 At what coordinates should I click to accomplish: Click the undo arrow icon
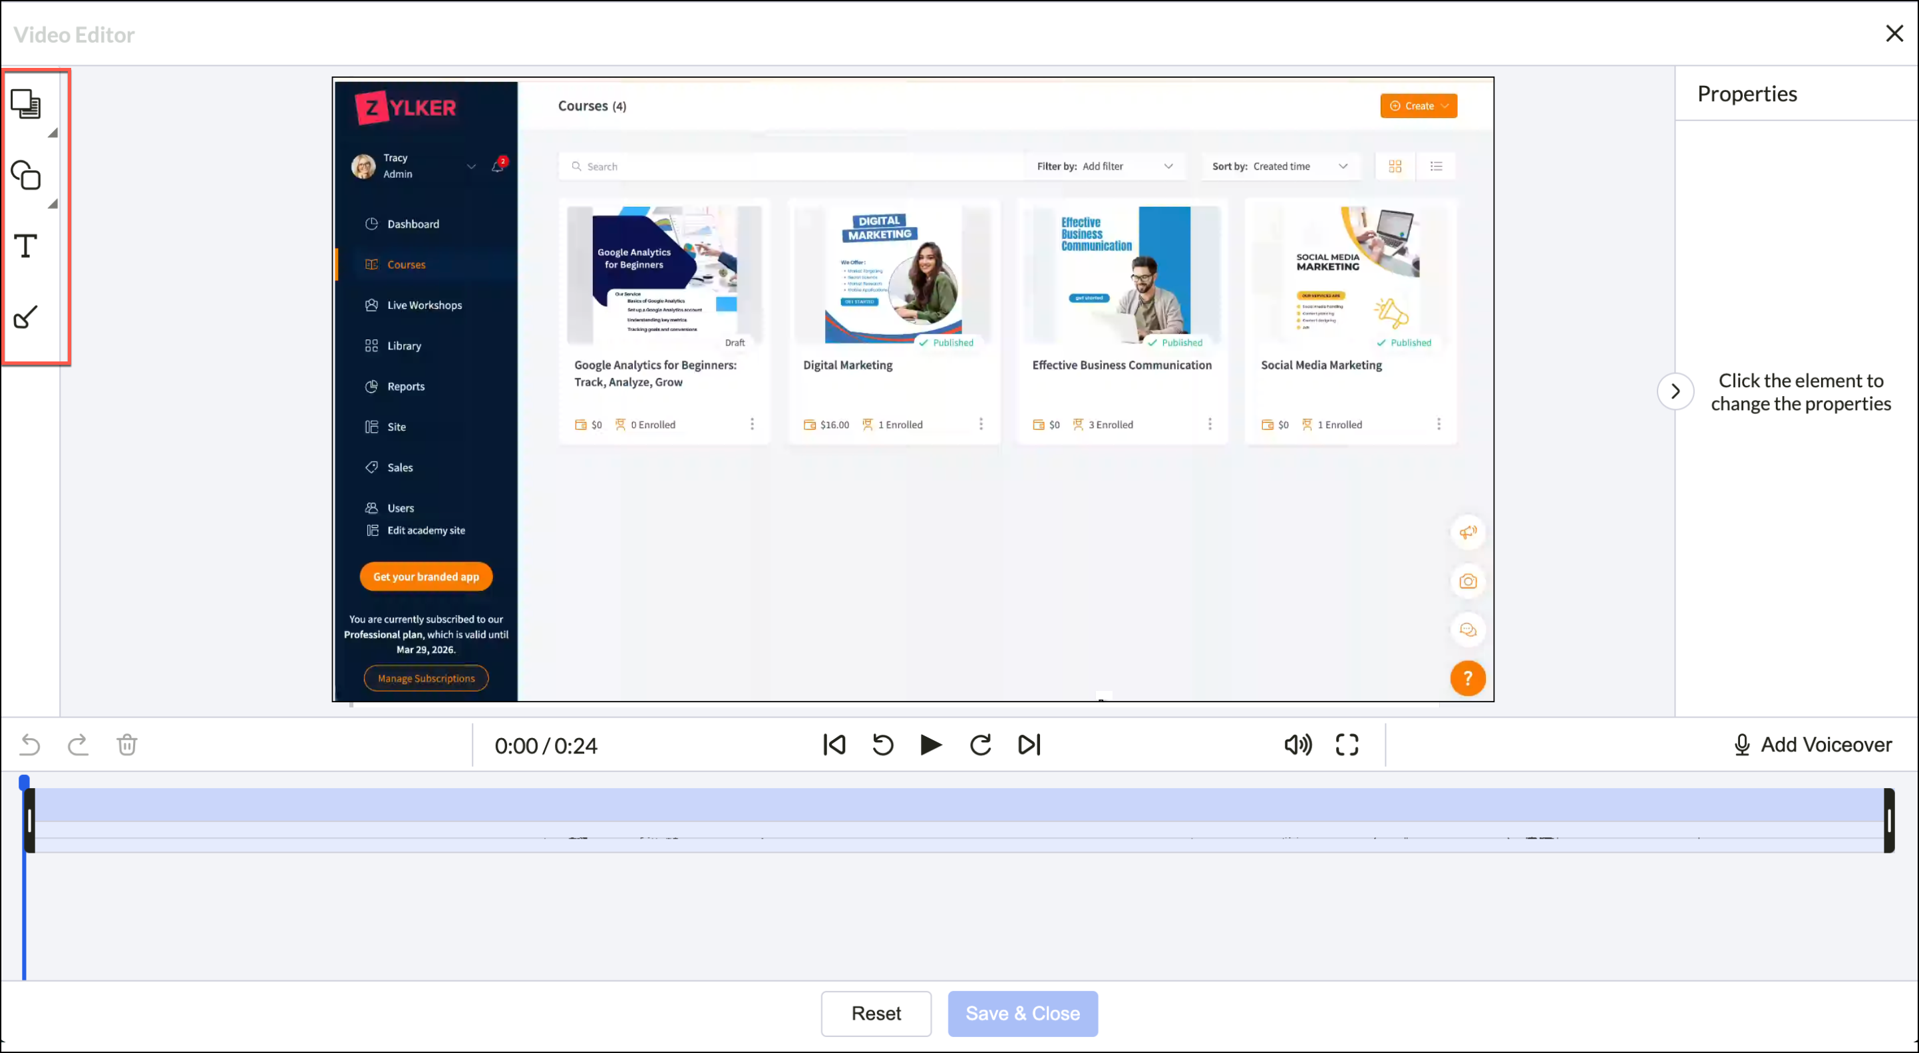pyautogui.click(x=31, y=744)
